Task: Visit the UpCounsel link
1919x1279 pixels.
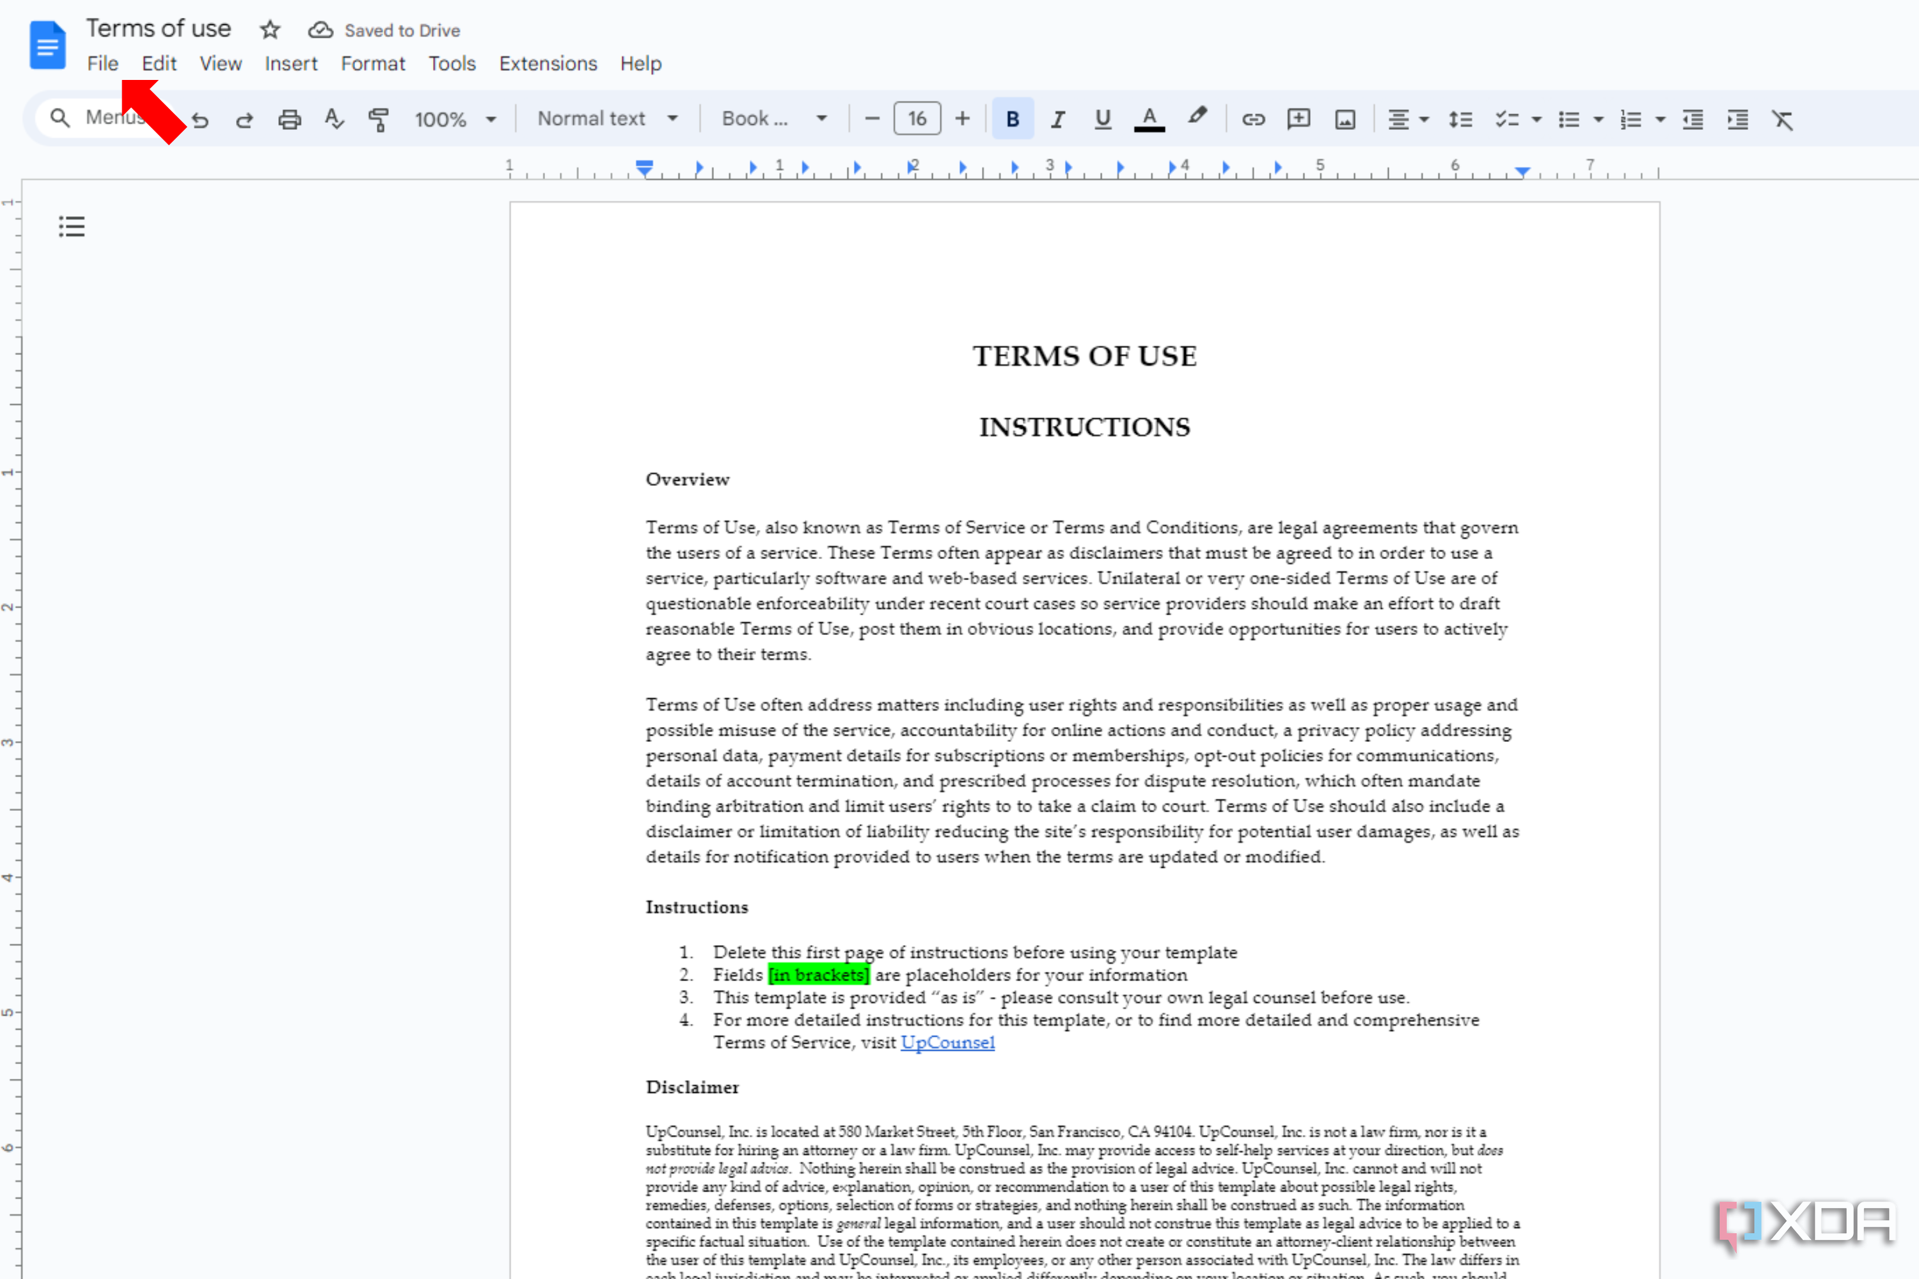Action: [947, 1042]
